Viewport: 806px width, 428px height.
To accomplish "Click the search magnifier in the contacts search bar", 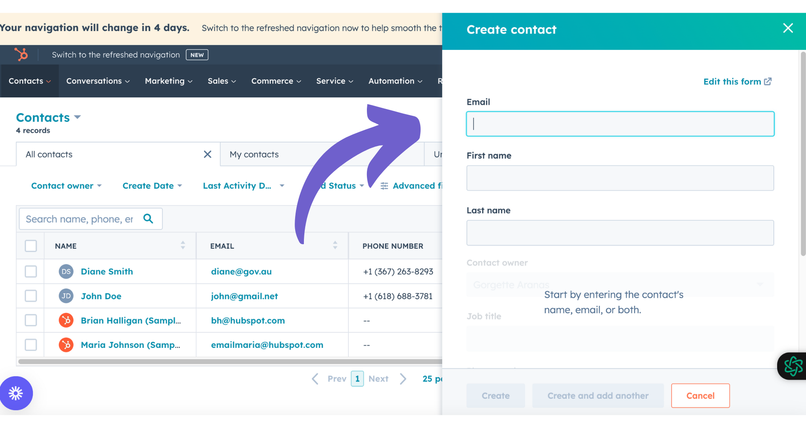I will coord(148,219).
